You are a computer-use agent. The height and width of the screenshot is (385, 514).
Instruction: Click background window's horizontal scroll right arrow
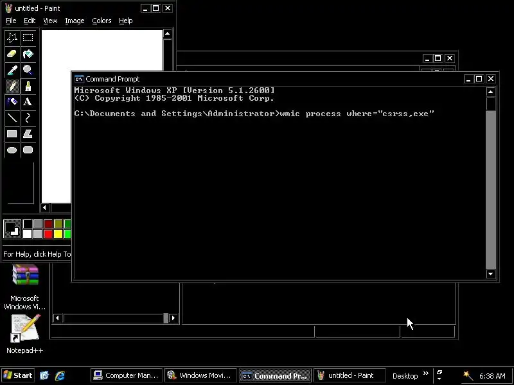click(173, 318)
